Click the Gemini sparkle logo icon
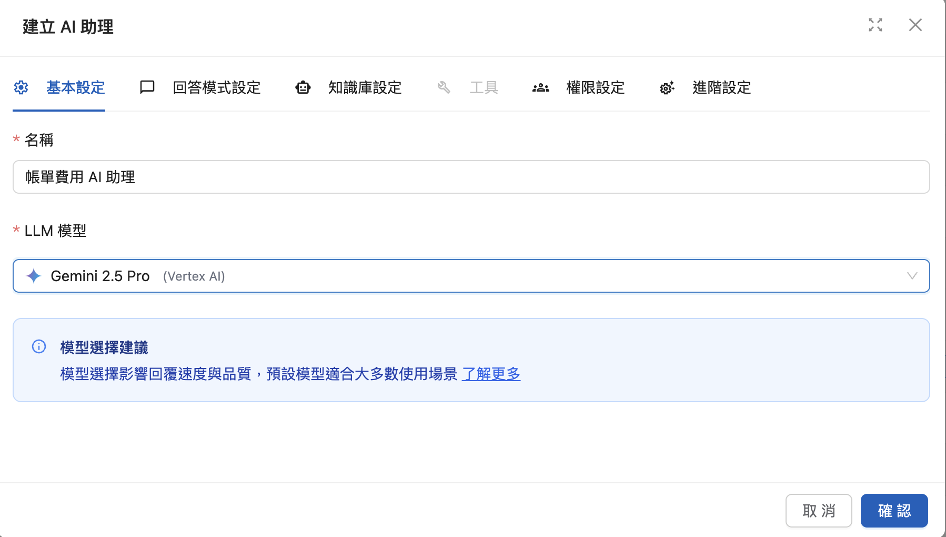Screen dimensions: 946x537 point(34,276)
